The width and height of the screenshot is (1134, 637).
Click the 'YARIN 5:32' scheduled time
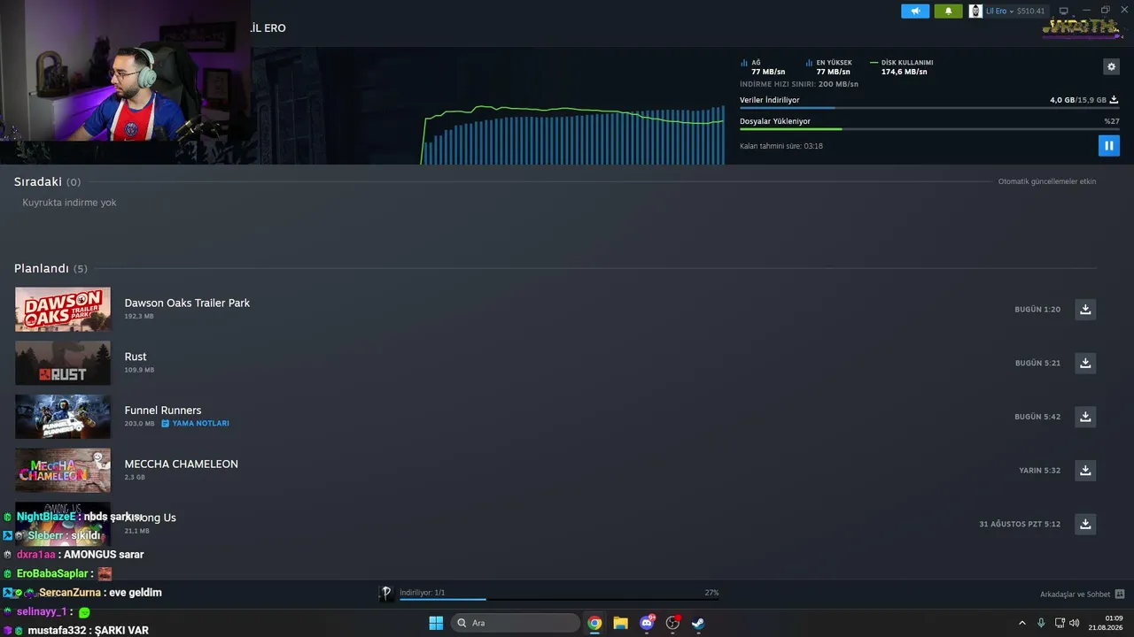click(x=1039, y=471)
